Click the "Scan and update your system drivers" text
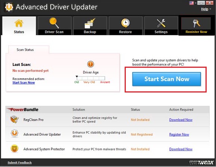 click(x=165, y=62)
